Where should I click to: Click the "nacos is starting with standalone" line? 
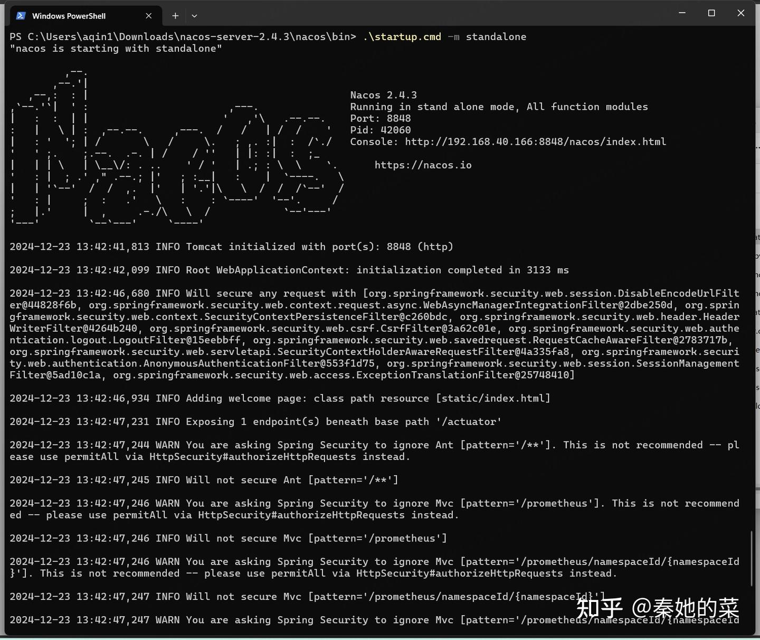(x=116, y=48)
